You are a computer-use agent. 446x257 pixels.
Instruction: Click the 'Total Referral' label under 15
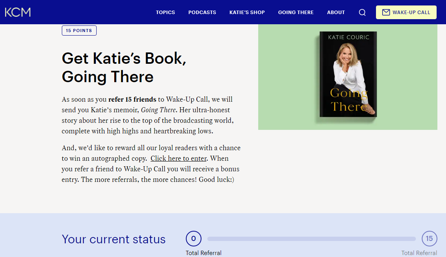pos(419,253)
